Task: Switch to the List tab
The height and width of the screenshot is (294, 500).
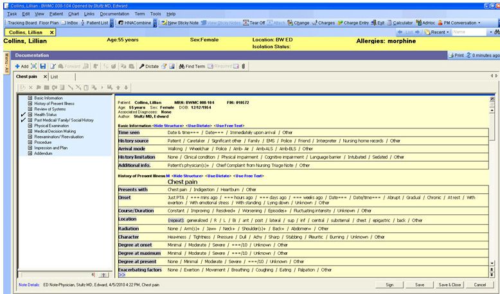Action: [55, 77]
